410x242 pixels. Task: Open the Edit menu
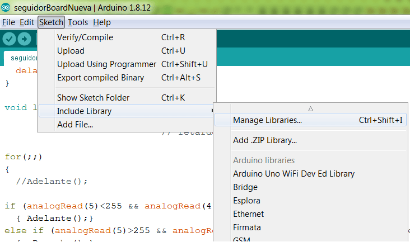27,22
